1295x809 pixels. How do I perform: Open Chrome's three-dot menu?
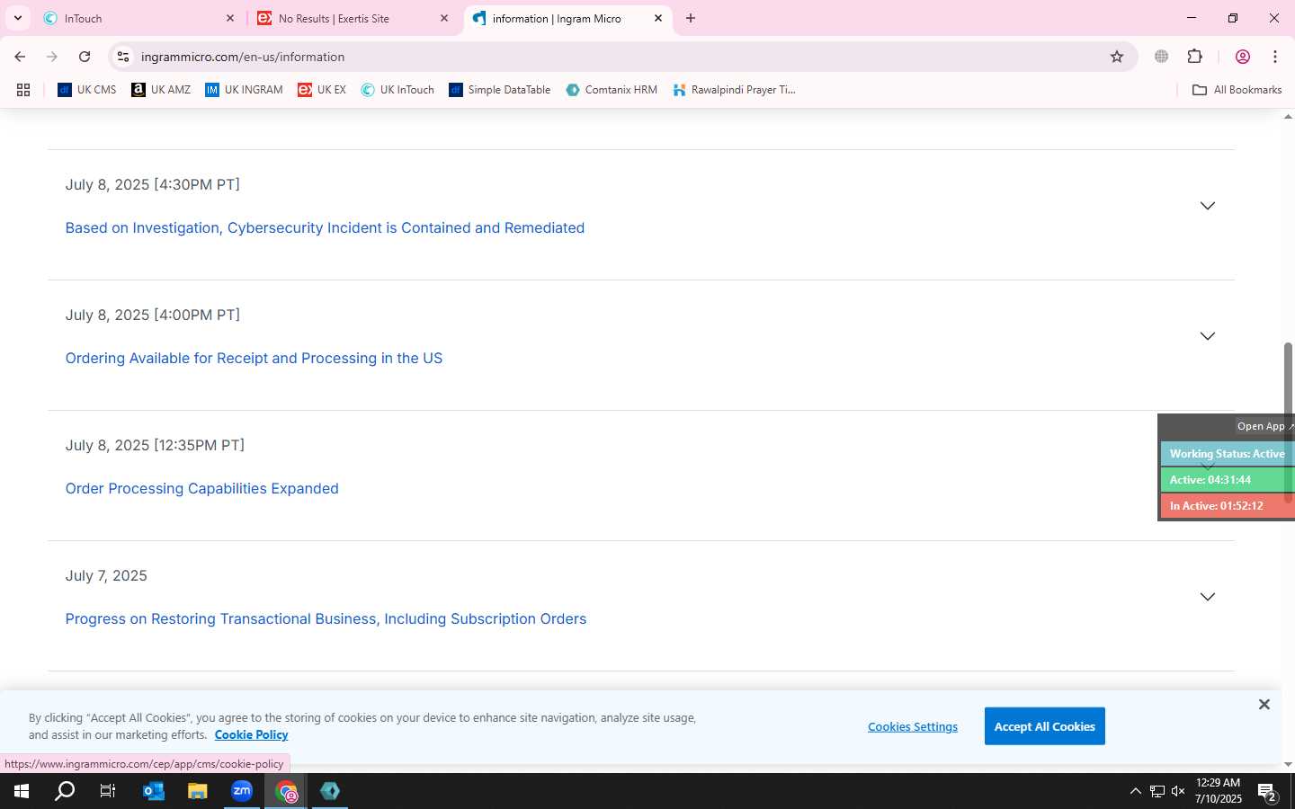click(1275, 57)
